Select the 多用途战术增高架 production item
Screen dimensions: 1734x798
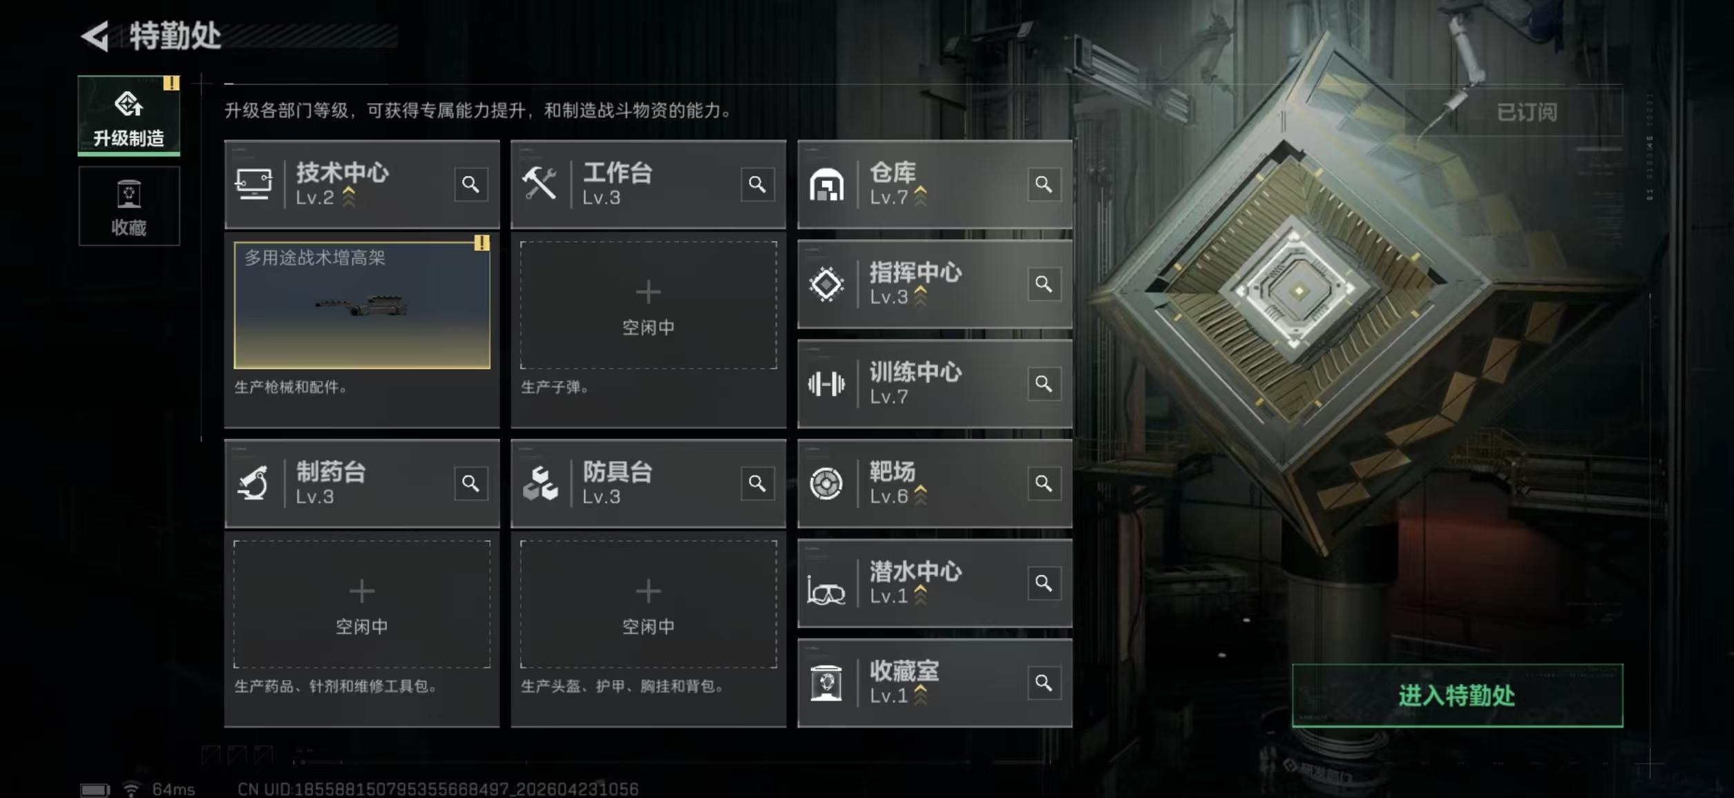click(x=362, y=305)
